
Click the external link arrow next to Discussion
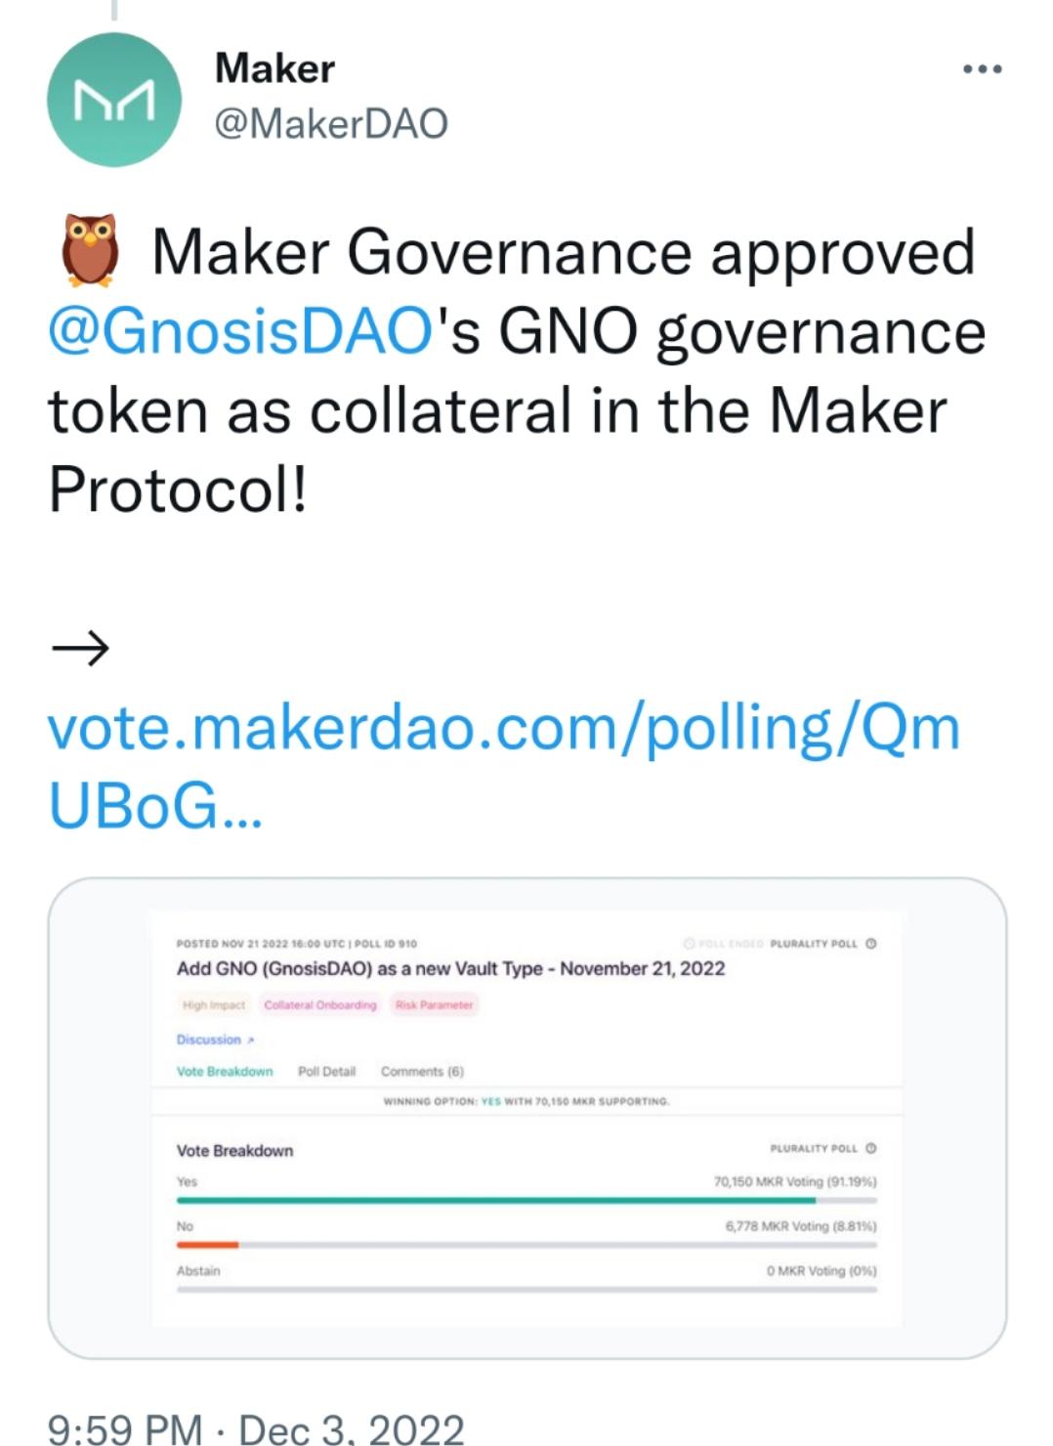pos(249,1039)
